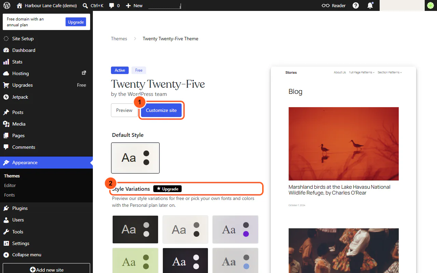The width and height of the screenshot is (437, 273).
Task: Open Pages in sidebar
Action: tap(46, 135)
